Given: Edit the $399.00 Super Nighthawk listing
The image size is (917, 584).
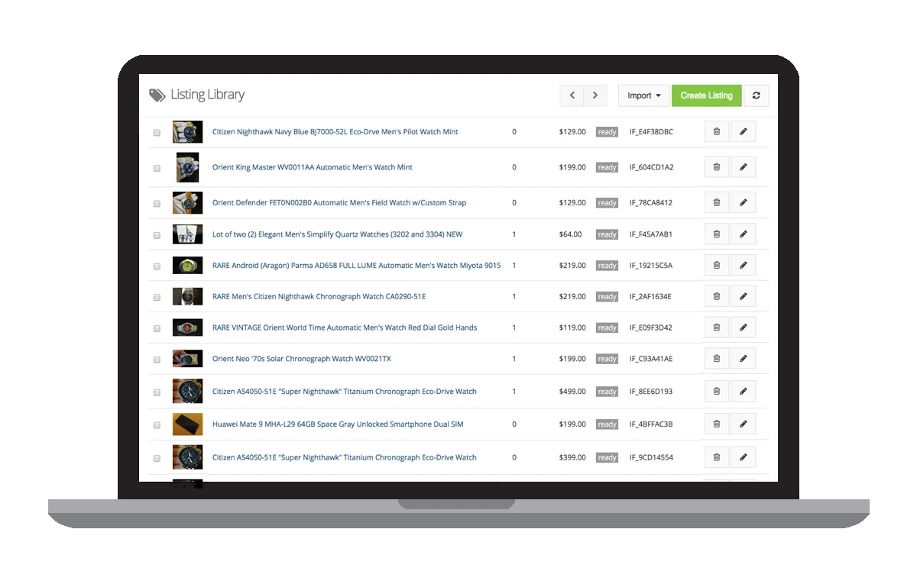Looking at the screenshot, I should tap(743, 457).
